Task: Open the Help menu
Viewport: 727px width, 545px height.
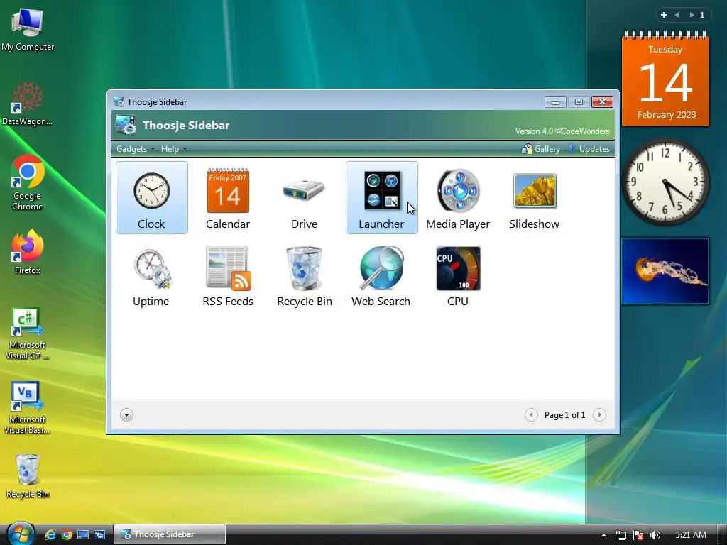Action: coord(173,149)
